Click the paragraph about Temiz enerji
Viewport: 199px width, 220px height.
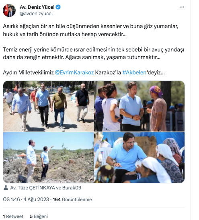tap(93, 53)
